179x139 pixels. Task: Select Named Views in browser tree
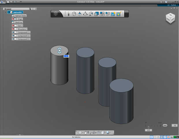tap(20, 16)
